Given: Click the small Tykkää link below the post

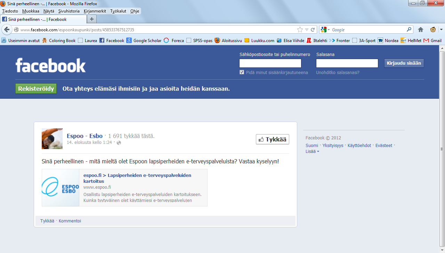Looking at the screenshot, I should pyautogui.click(x=47, y=221).
